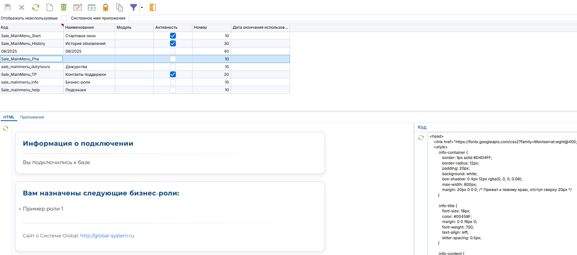This screenshot has width=577, height=255.
Task: Refresh the HTML preview panel
Action: click(x=6, y=128)
